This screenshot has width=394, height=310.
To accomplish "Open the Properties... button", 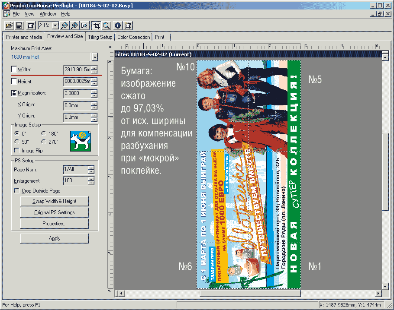I will (54, 224).
